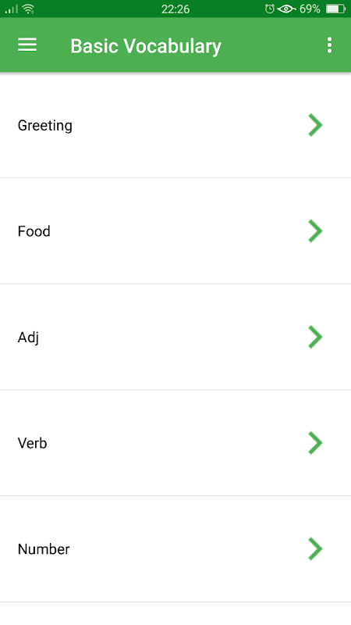Image resolution: width=351 pixels, height=625 pixels.
Task: Tap the green chevron beside Greeting
Action: tap(315, 125)
